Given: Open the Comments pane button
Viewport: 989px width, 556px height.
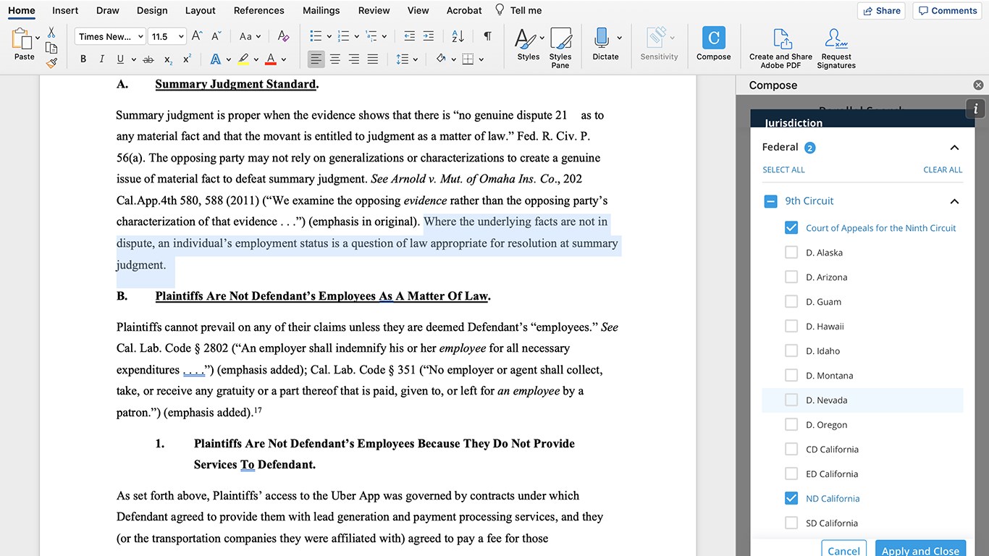Looking at the screenshot, I should pos(948,11).
